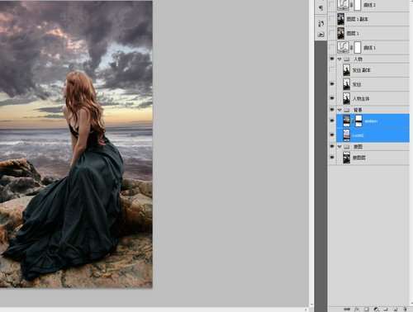Screen dimensions: 413x312
Task: Hide the 人物 group
Action: tap(332, 59)
